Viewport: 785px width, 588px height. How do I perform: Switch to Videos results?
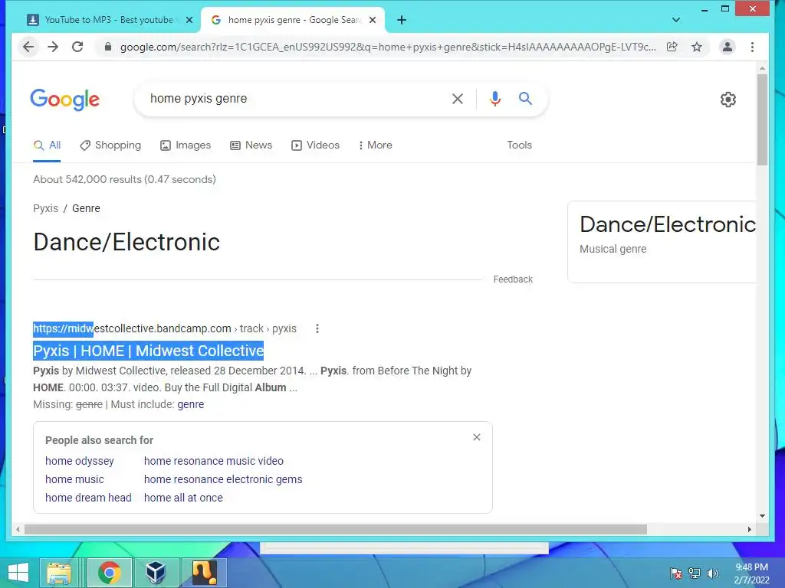coord(315,145)
